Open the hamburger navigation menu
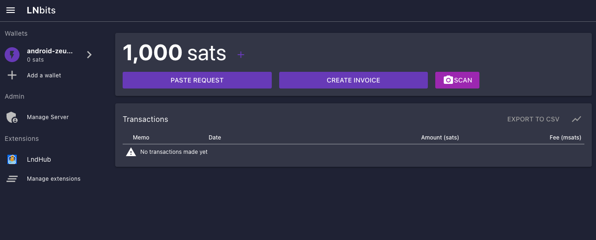 pos(10,10)
